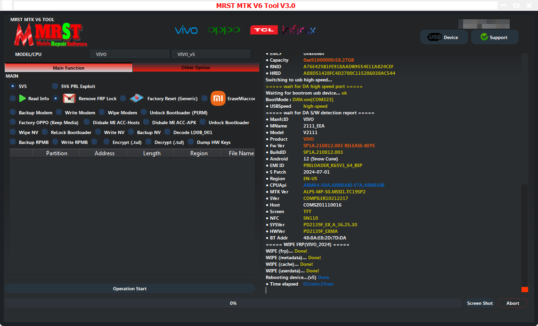Switch to the Other Option tab

tap(196, 67)
